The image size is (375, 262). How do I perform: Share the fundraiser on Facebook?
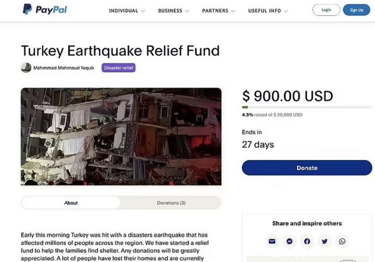click(307, 241)
